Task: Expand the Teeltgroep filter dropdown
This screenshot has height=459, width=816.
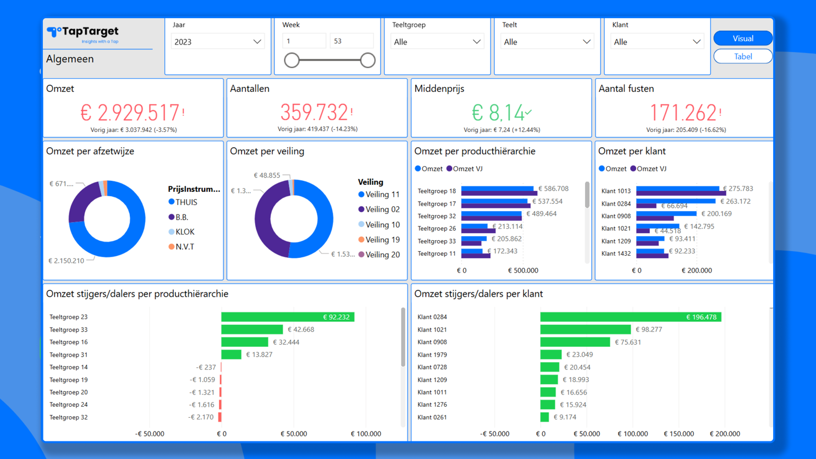Action: (437, 42)
